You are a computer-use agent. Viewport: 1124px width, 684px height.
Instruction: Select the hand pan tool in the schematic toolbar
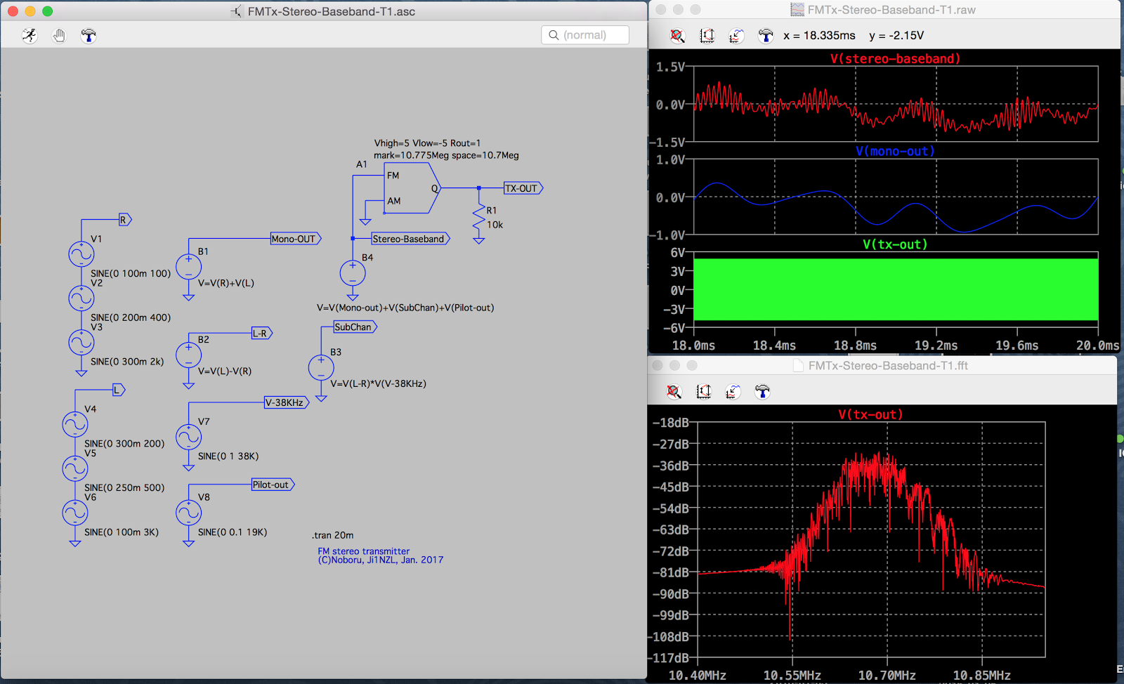pyautogui.click(x=59, y=35)
